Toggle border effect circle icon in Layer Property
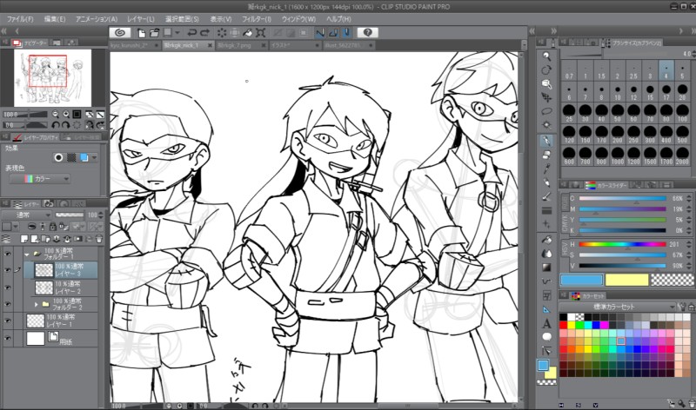The height and width of the screenshot is (410, 696). pos(58,157)
